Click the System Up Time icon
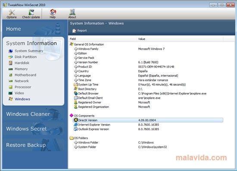237x171 pixels. click(x=76, y=84)
